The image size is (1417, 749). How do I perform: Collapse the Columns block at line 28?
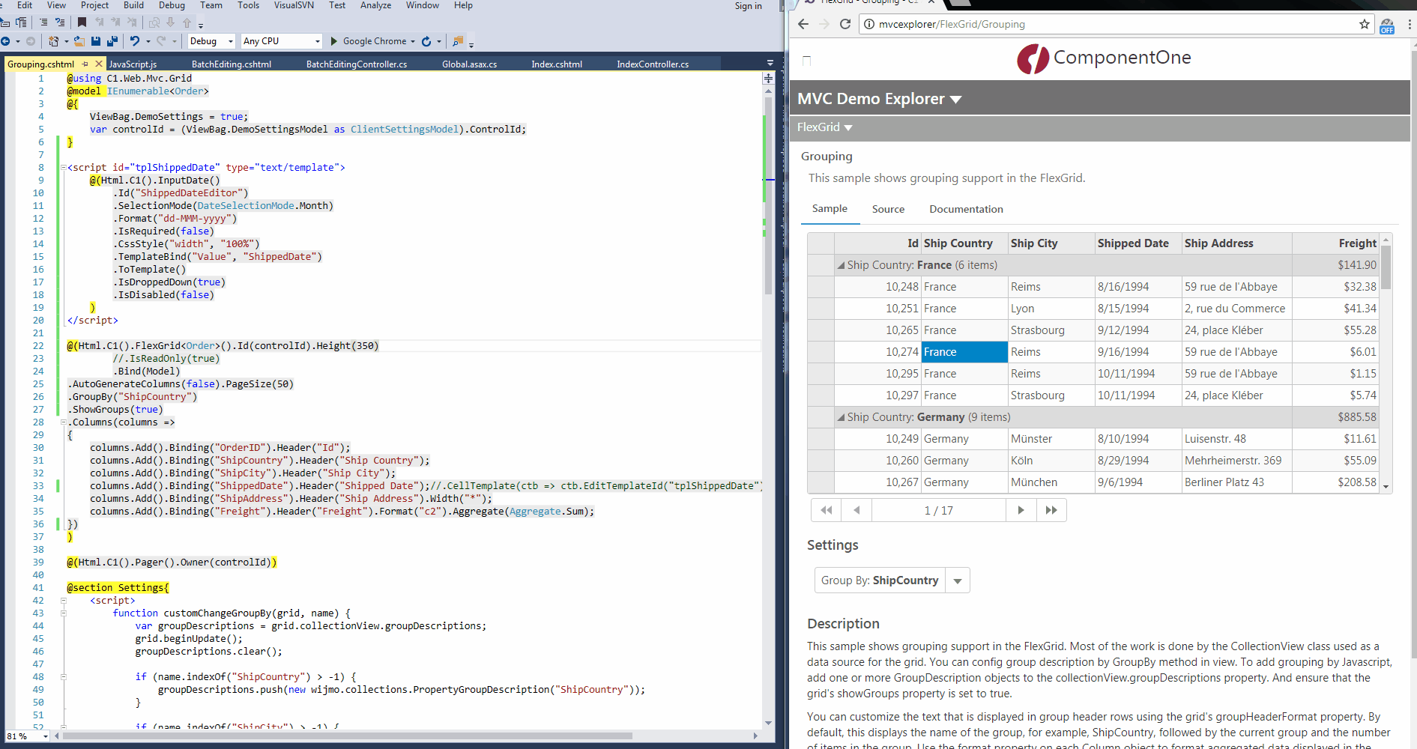pyautogui.click(x=64, y=422)
